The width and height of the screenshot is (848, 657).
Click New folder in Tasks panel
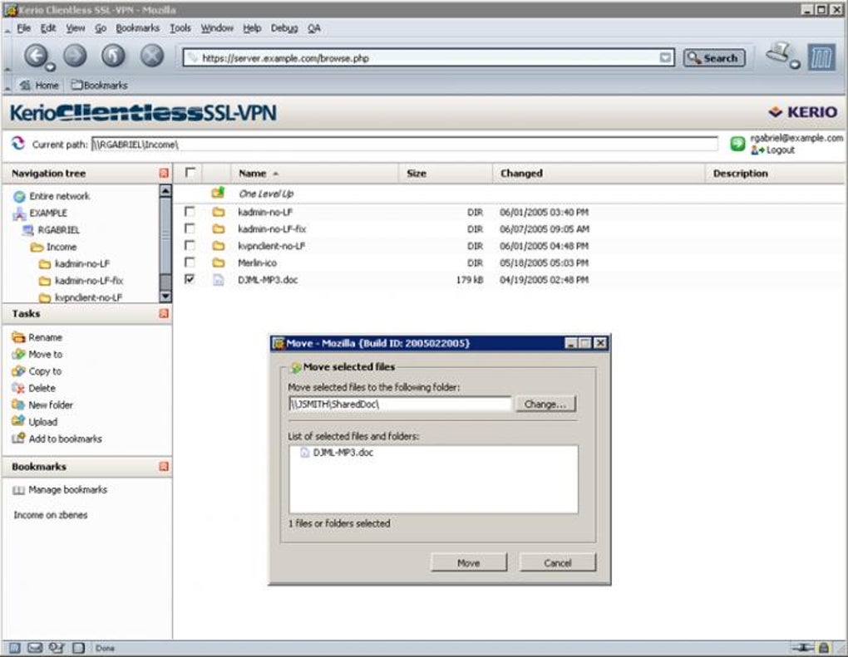(50, 404)
